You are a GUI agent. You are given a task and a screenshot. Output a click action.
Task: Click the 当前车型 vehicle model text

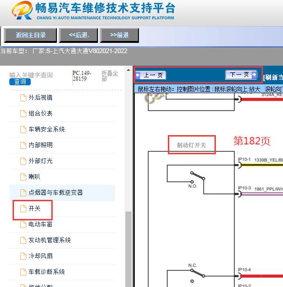[x=64, y=51]
